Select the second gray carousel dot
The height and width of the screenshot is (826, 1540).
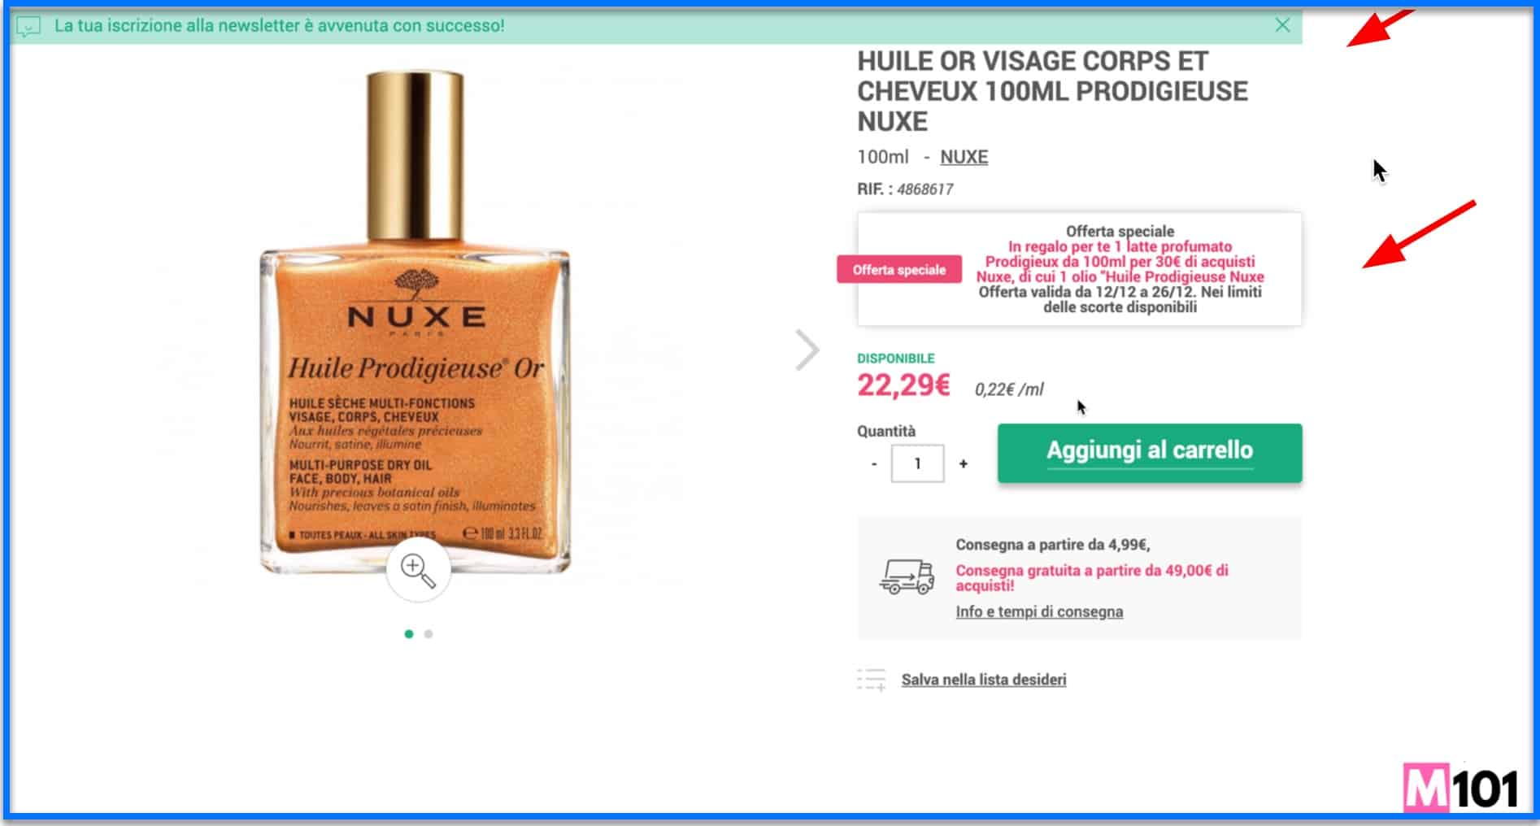429,634
